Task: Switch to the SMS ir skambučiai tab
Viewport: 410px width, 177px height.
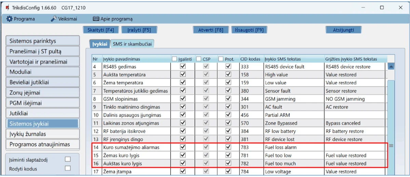Action: coord(132,44)
